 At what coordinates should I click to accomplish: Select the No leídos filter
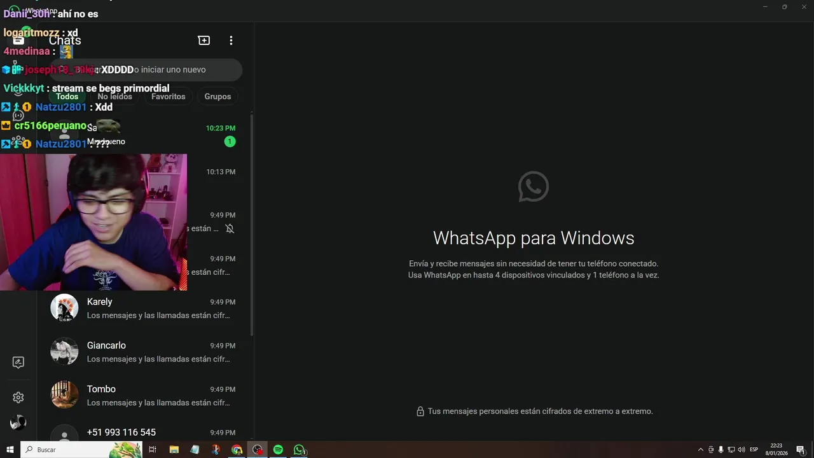pyautogui.click(x=114, y=97)
